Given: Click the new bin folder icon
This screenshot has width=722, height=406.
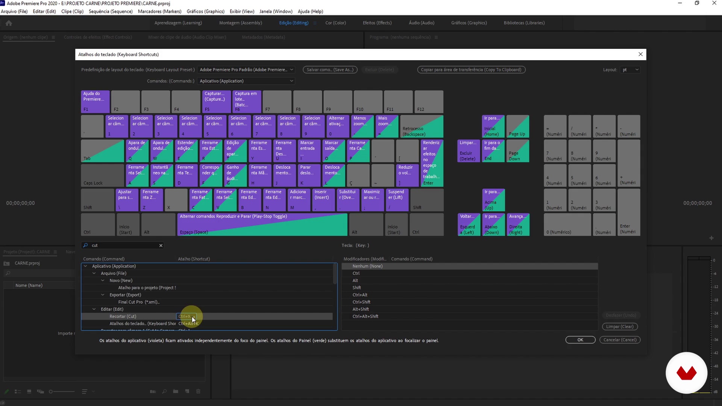Looking at the screenshot, I should 176,391.
